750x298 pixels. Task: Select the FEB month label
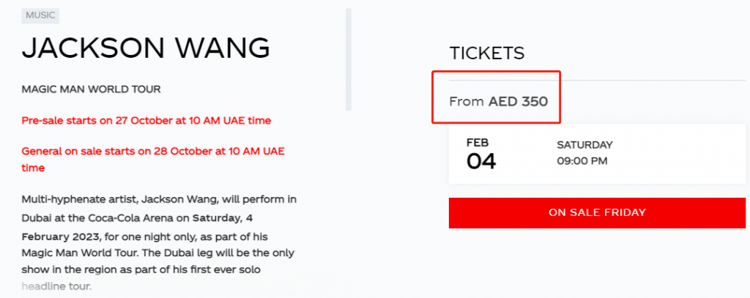478,143
